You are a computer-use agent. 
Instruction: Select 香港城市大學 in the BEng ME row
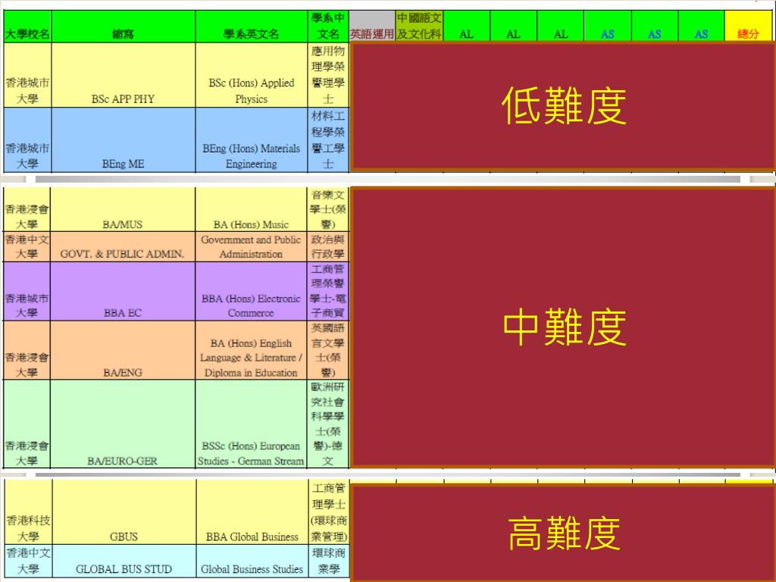coord(27,140)
